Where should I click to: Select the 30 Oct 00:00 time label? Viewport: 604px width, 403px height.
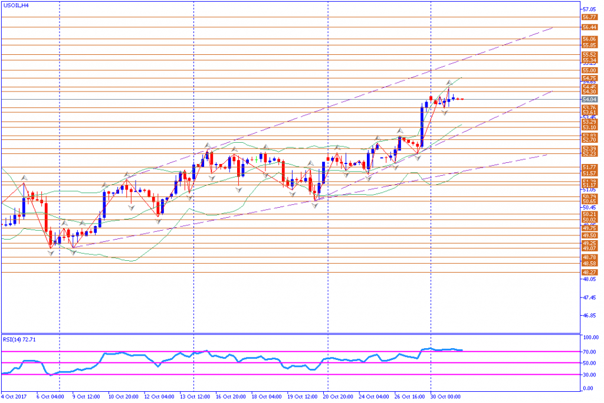coord(444,397)
